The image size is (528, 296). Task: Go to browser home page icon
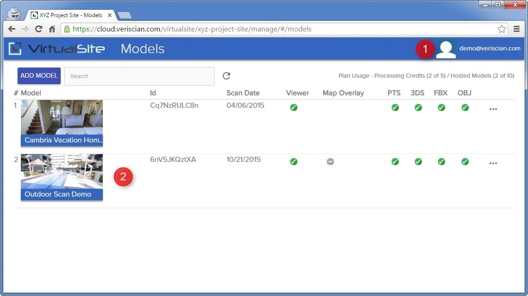pos(52,29)
